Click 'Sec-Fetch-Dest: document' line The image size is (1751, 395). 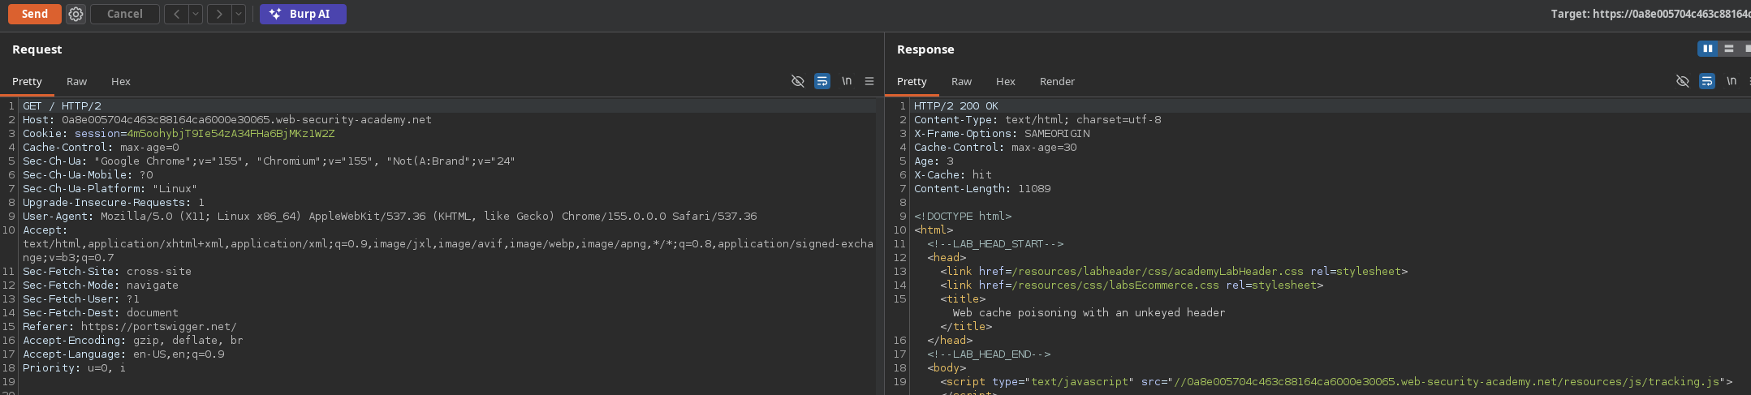pos(101,313)
